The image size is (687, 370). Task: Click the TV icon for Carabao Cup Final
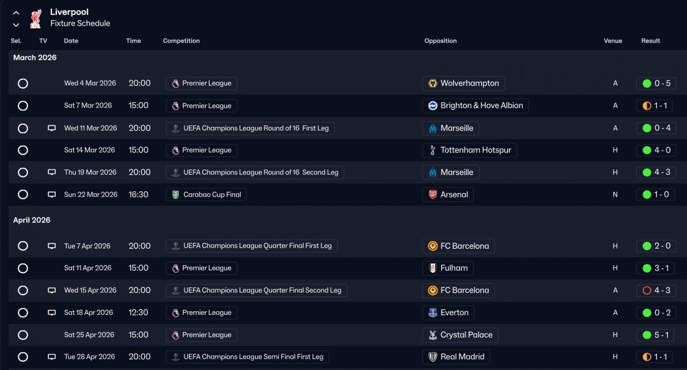(52, 194)
